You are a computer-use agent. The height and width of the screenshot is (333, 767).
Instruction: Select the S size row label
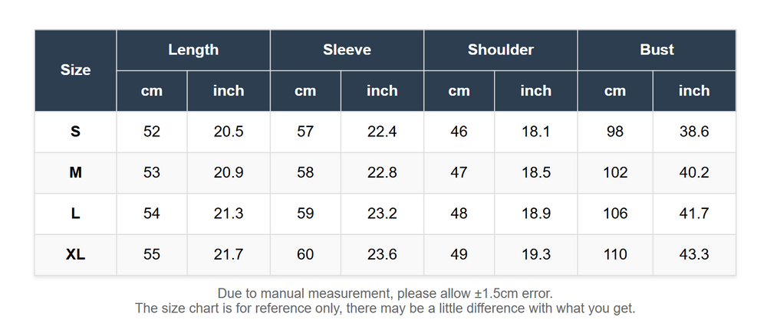(75, 132)
